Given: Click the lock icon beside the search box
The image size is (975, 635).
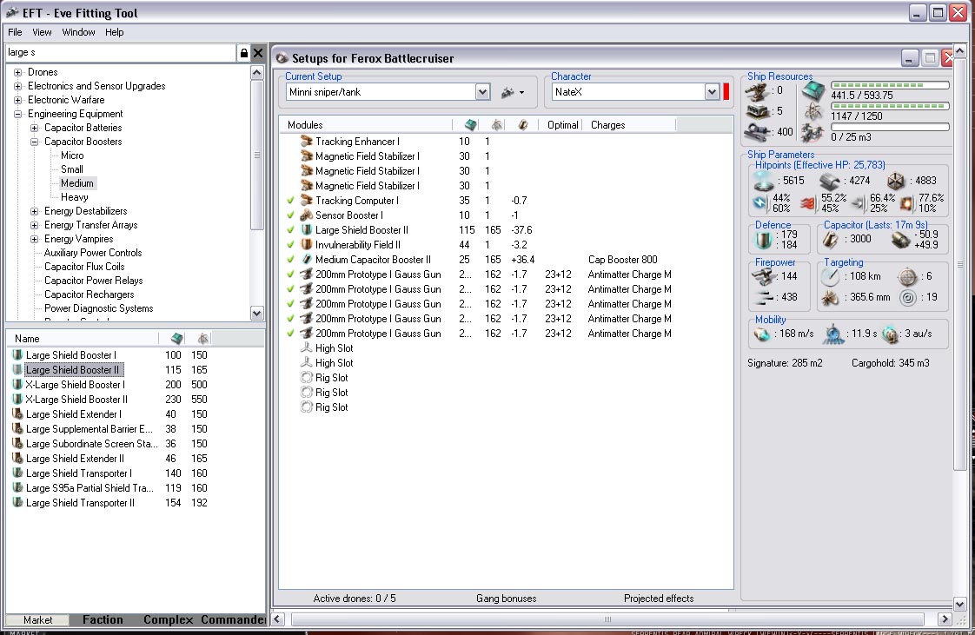Looking at the screenshot, I should 244,53.
